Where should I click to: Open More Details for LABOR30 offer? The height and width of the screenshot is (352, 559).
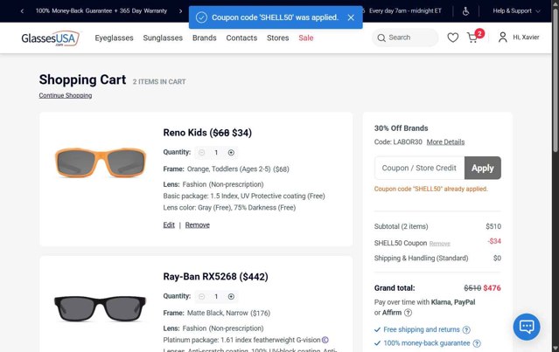point(445,142)
